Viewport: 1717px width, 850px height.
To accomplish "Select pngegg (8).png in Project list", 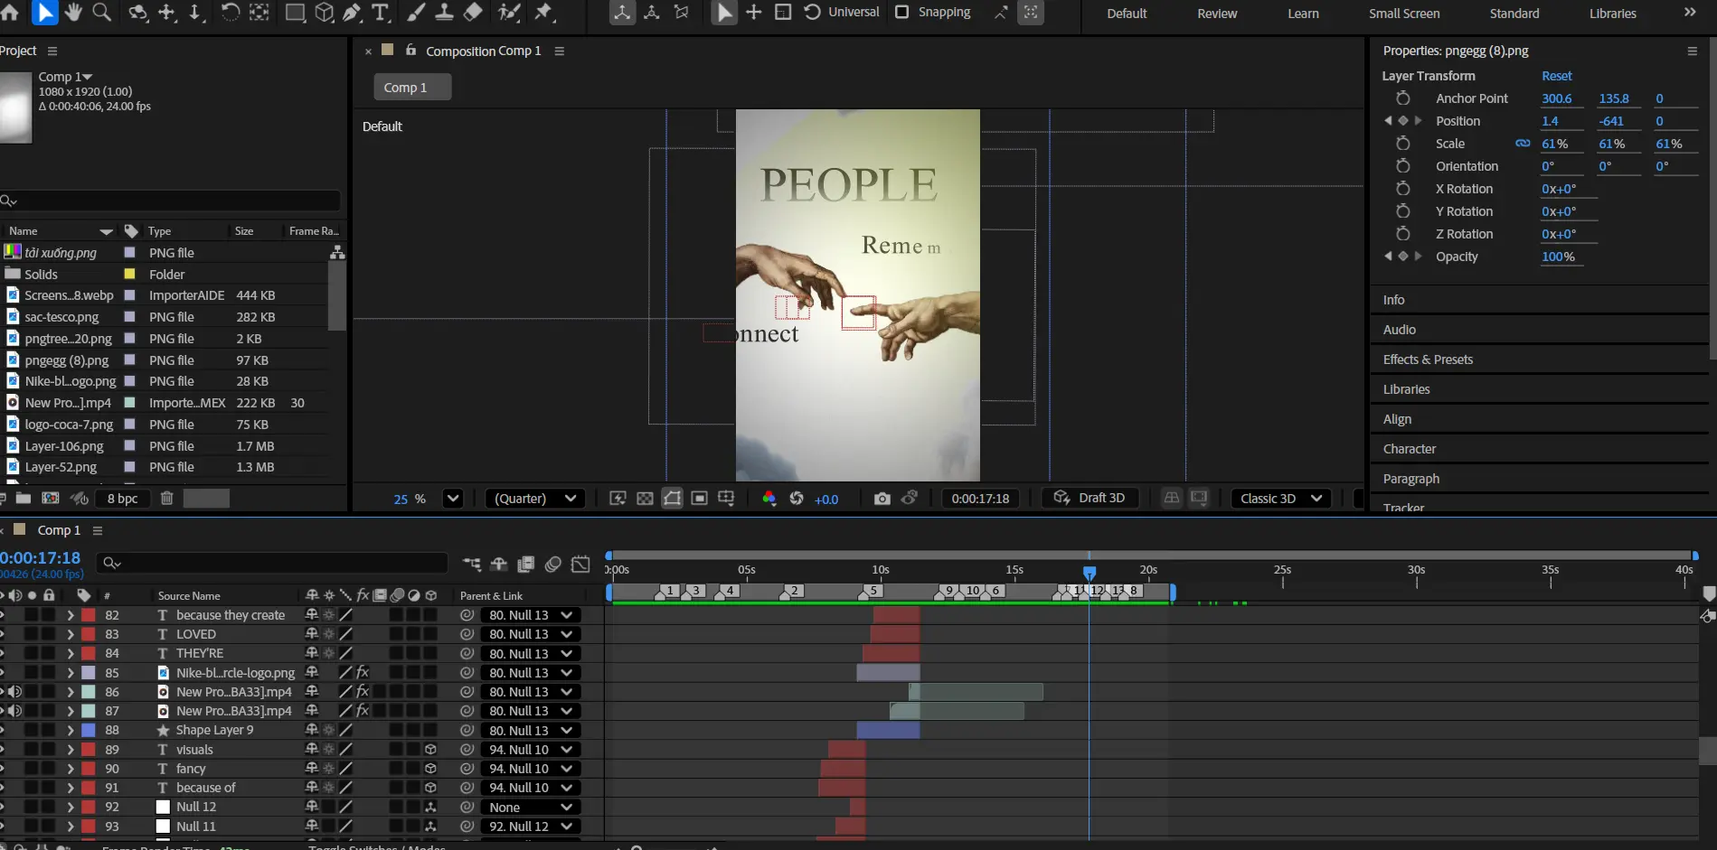I will click(x=66, y=360).
